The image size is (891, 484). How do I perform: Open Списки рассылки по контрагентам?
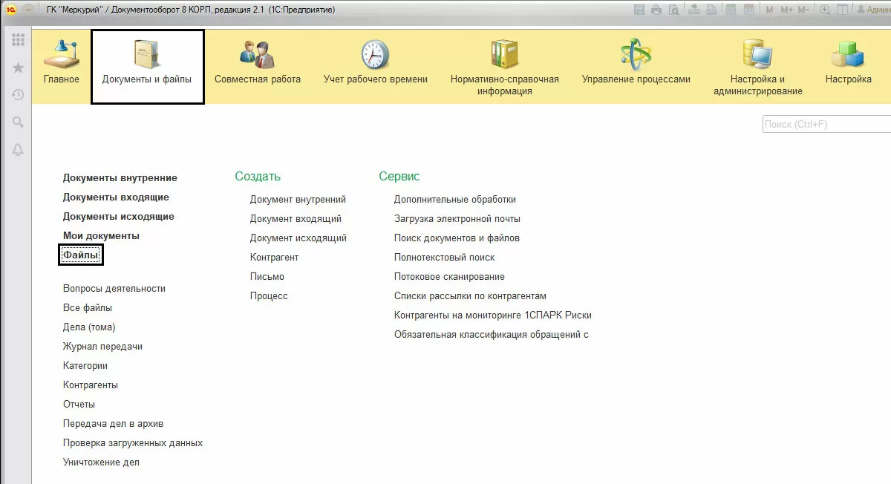coord(470,296)
